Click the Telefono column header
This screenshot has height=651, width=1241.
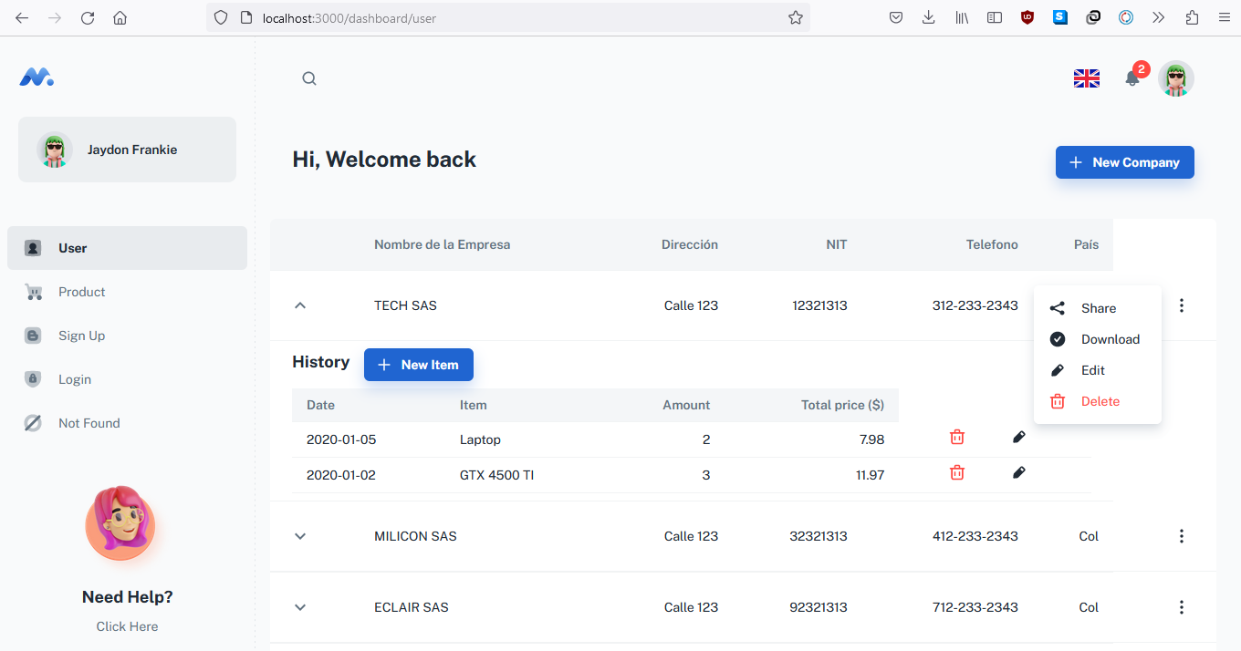pyautogui.click(x=992, y=244)
